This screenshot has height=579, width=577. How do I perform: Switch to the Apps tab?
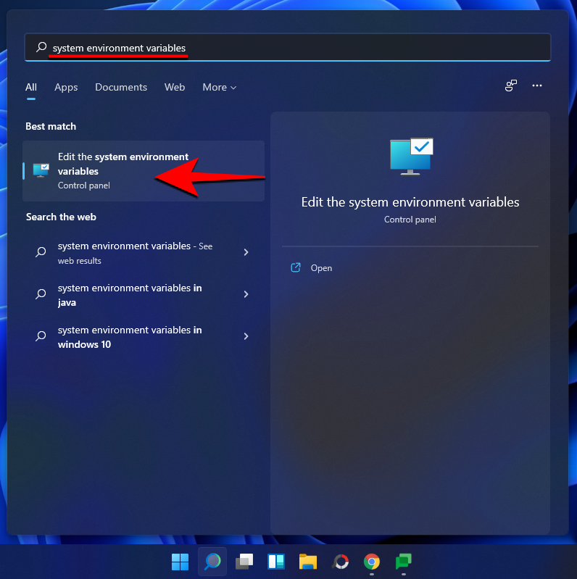pyautogui.click(x=66, y=87)
